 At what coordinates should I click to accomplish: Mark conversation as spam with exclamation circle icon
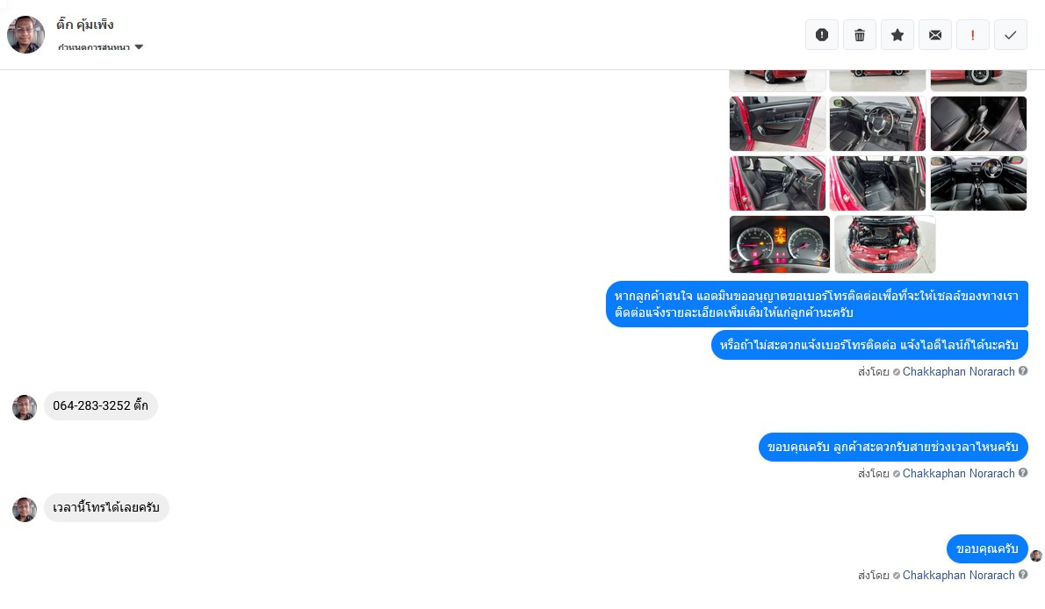[822, 34]
